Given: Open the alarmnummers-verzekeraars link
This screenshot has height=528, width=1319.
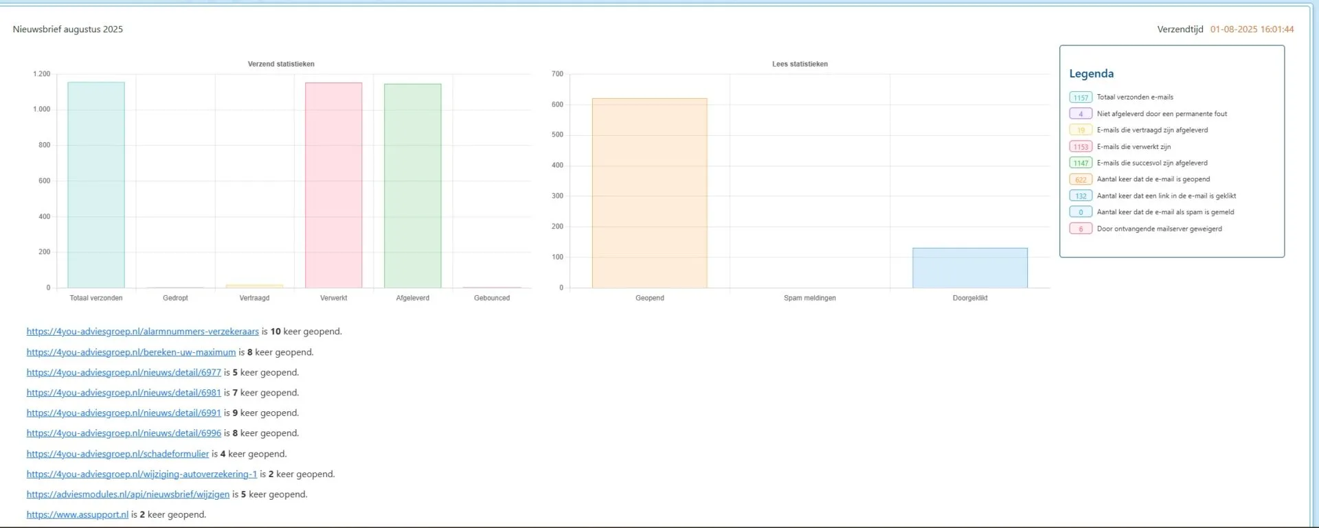Looking at the screenshot, I should point(142,332).
